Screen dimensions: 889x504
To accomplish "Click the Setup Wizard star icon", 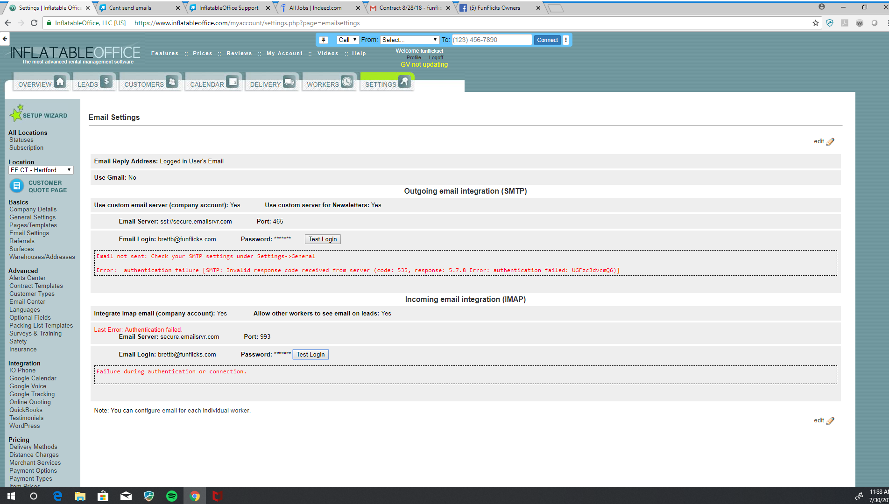I will pyautogui.click(x=16, y=113).
